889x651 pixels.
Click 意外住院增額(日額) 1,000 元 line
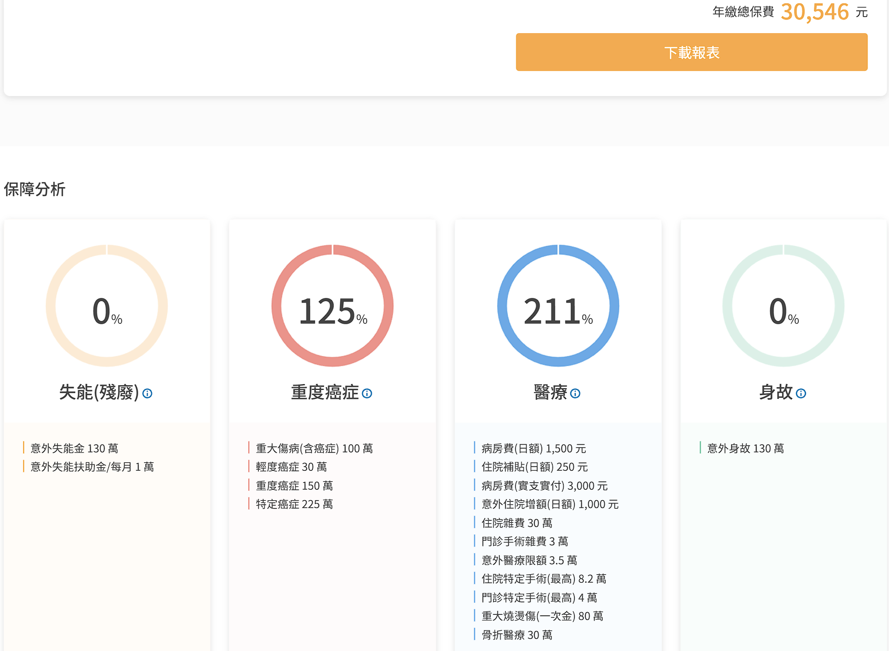click(549, 504)
